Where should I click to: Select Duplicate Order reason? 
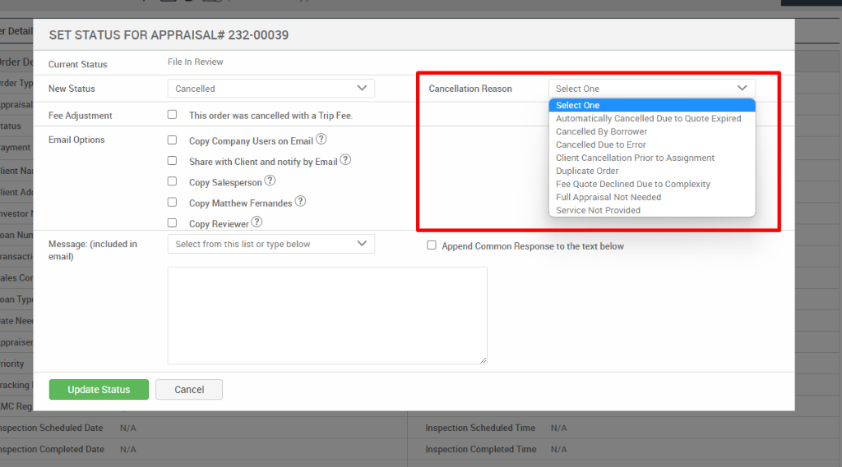click(x=652, y=171)
